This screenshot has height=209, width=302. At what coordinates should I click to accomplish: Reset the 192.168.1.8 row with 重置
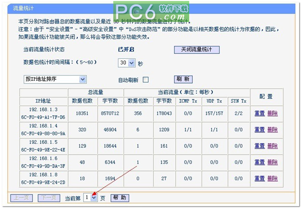(259, 177)
